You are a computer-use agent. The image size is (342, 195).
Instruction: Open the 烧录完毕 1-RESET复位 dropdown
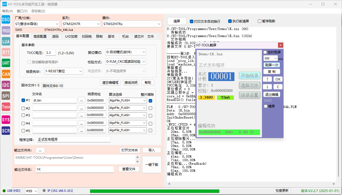(x=63, y=71)
